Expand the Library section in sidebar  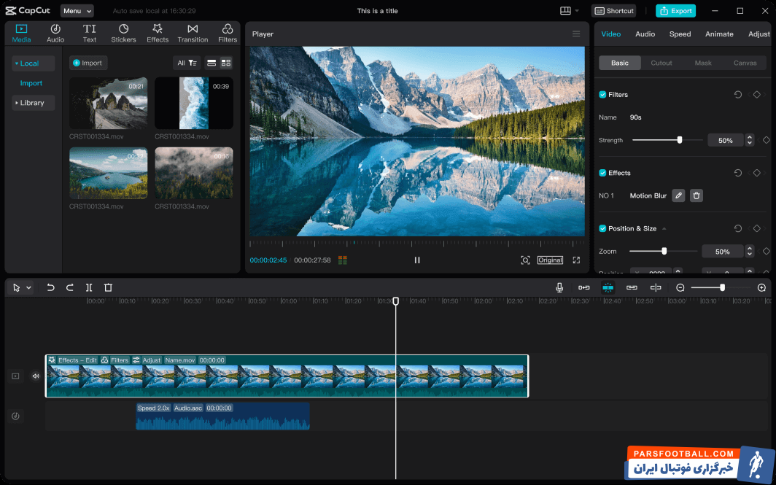[33, 103]
